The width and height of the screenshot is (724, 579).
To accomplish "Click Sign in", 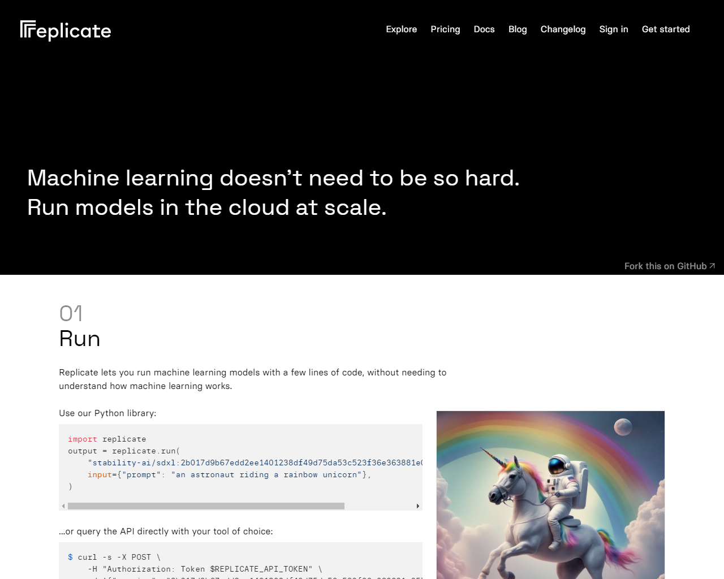I will [x=614, y=29].
